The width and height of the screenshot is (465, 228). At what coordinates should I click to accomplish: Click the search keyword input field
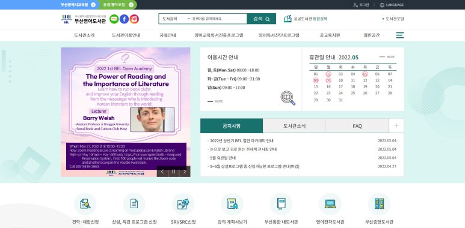[218, 19]
